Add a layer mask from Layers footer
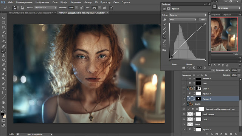 click(x=217, y=134)
